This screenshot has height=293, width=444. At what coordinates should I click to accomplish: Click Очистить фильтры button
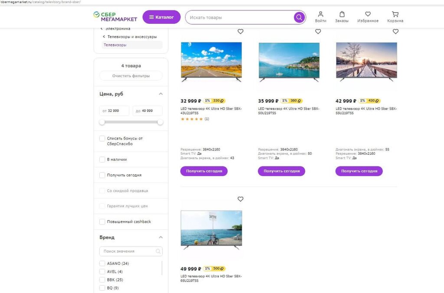click(x=131, y=75)
